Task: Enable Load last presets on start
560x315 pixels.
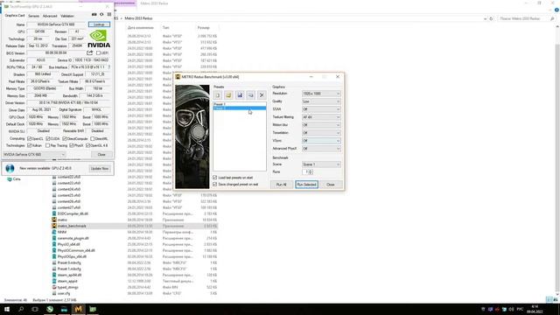Action: (215, 178)
